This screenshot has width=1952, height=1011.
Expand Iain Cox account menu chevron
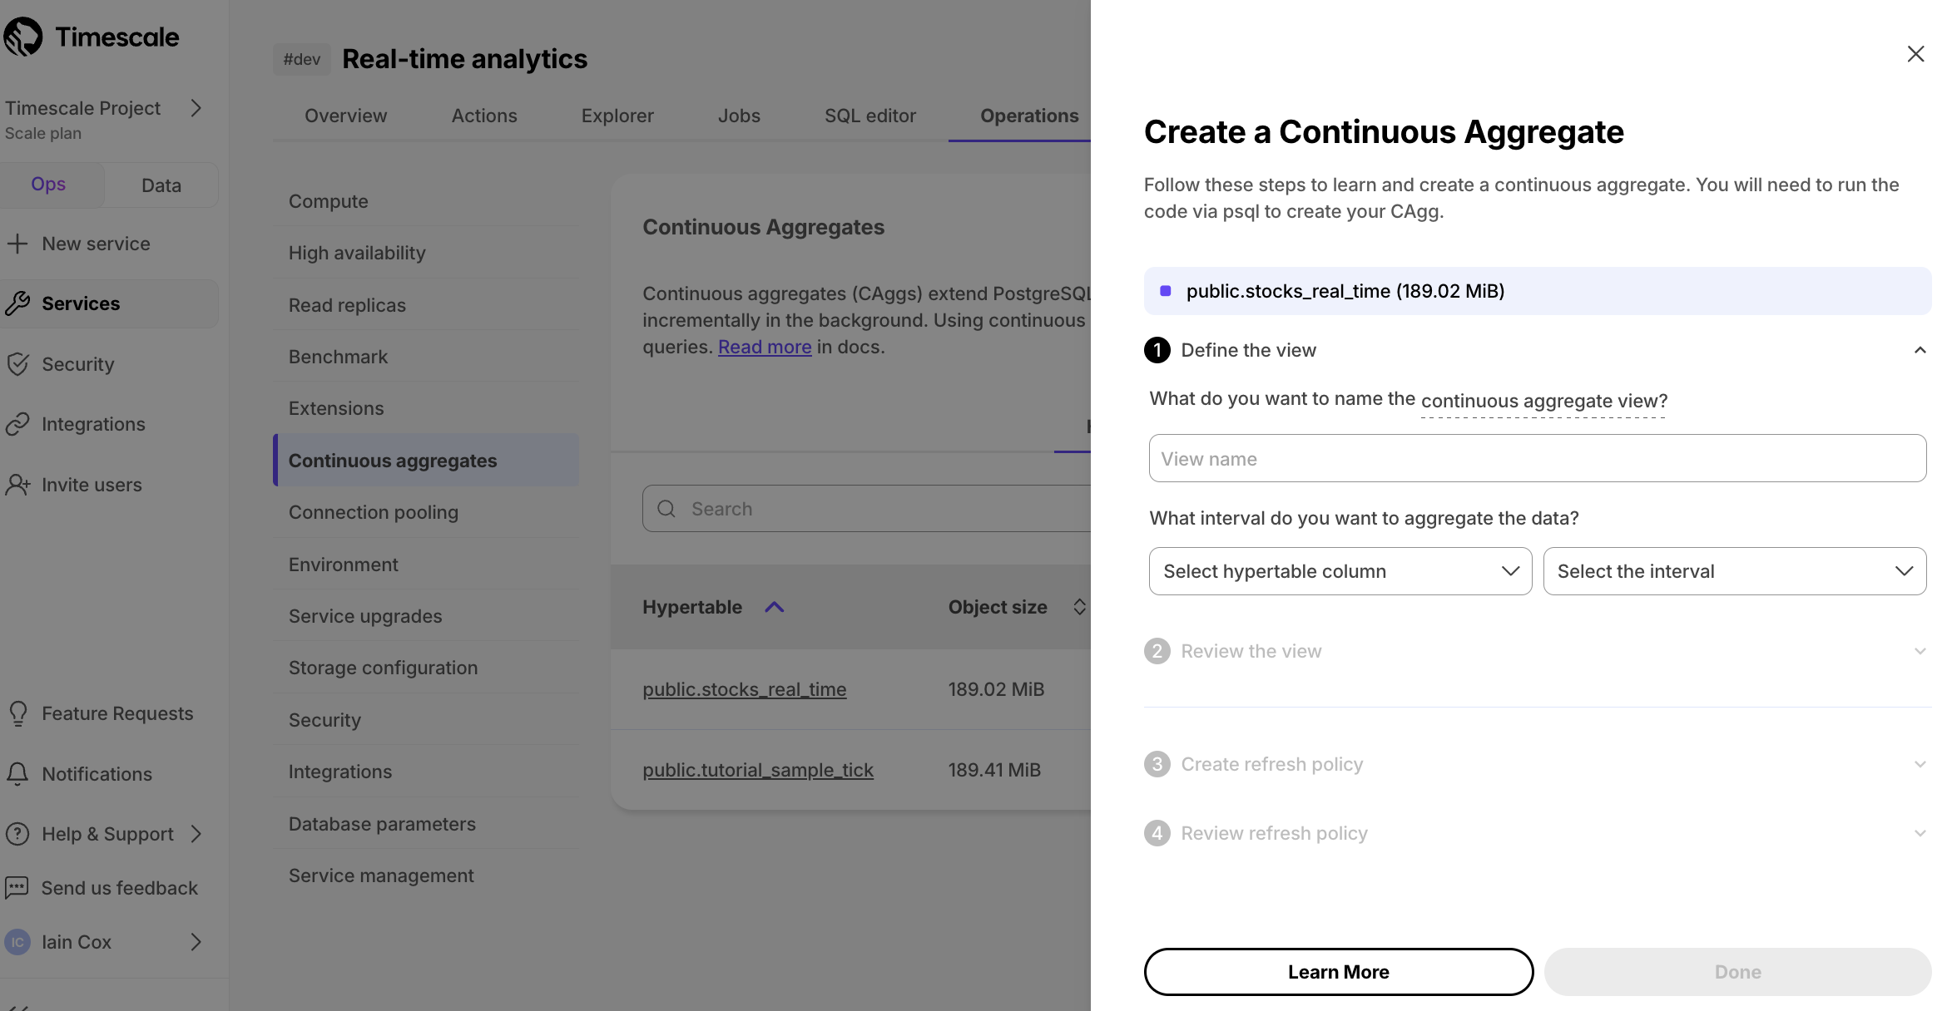coord(196,942)
